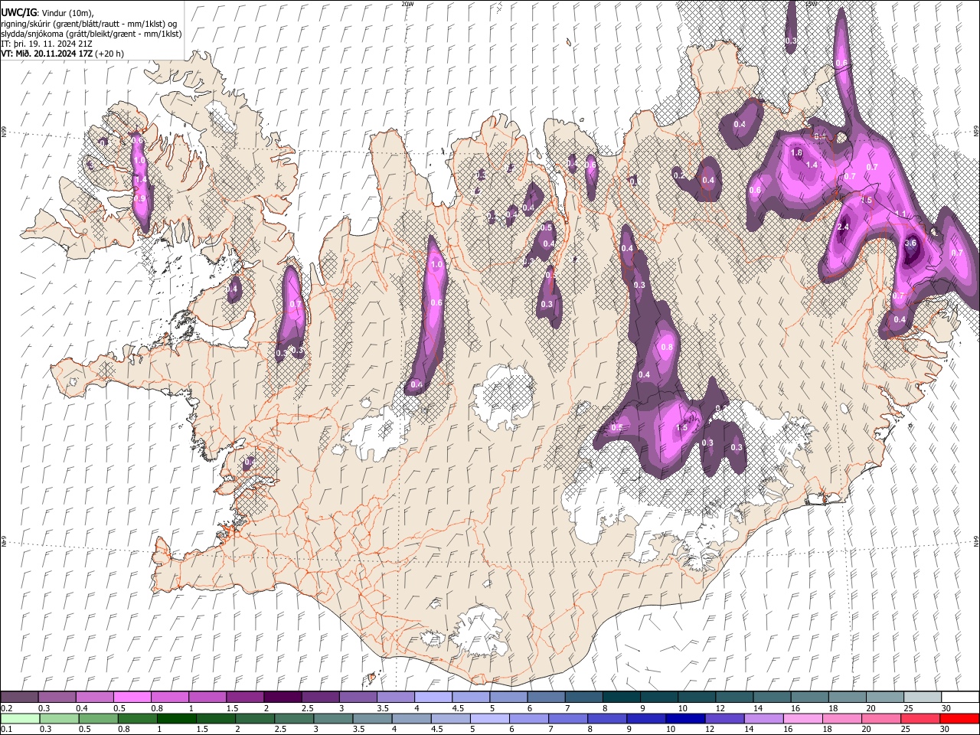Click the 0.9 value in the Westfjords
The image size is (980, 735).
click(x=139, y=198)
